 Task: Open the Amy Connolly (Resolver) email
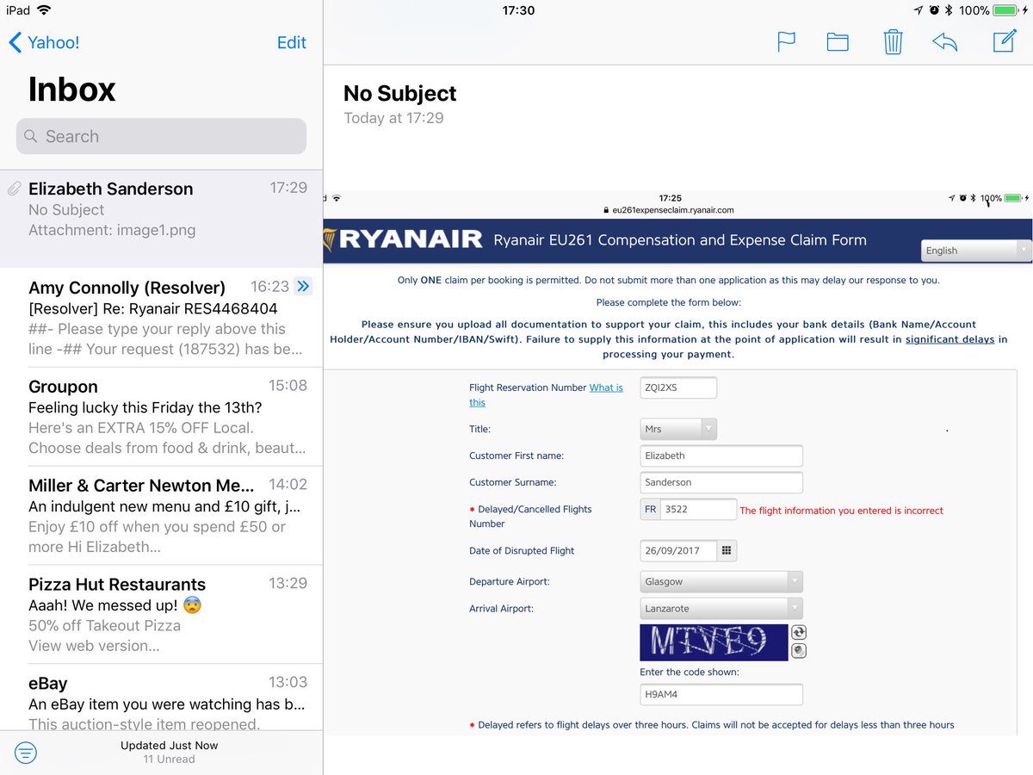pos(161,318)
